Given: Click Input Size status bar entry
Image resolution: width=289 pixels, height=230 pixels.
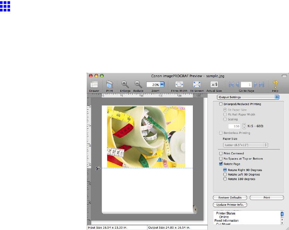Looking at the screenshot, I should click(108, 228).
